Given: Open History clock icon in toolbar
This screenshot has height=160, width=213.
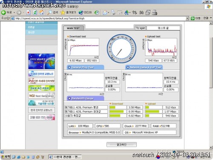Looking at the screenshot, I should click(97, 13).
